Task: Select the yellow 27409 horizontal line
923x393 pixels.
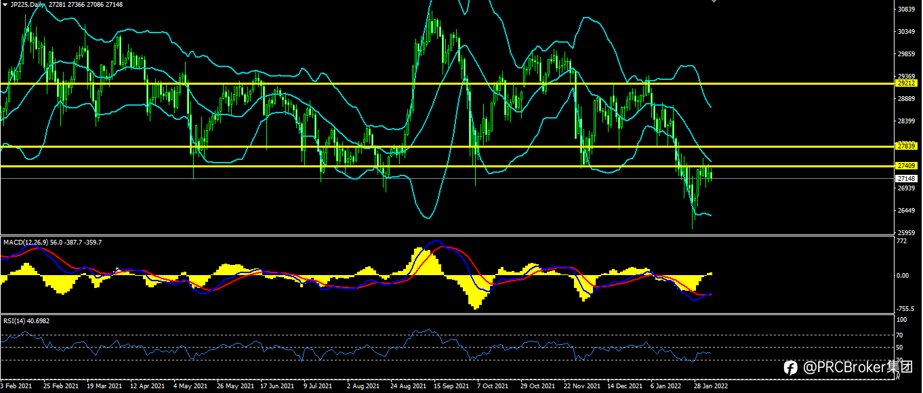Action: pos(447,166)
